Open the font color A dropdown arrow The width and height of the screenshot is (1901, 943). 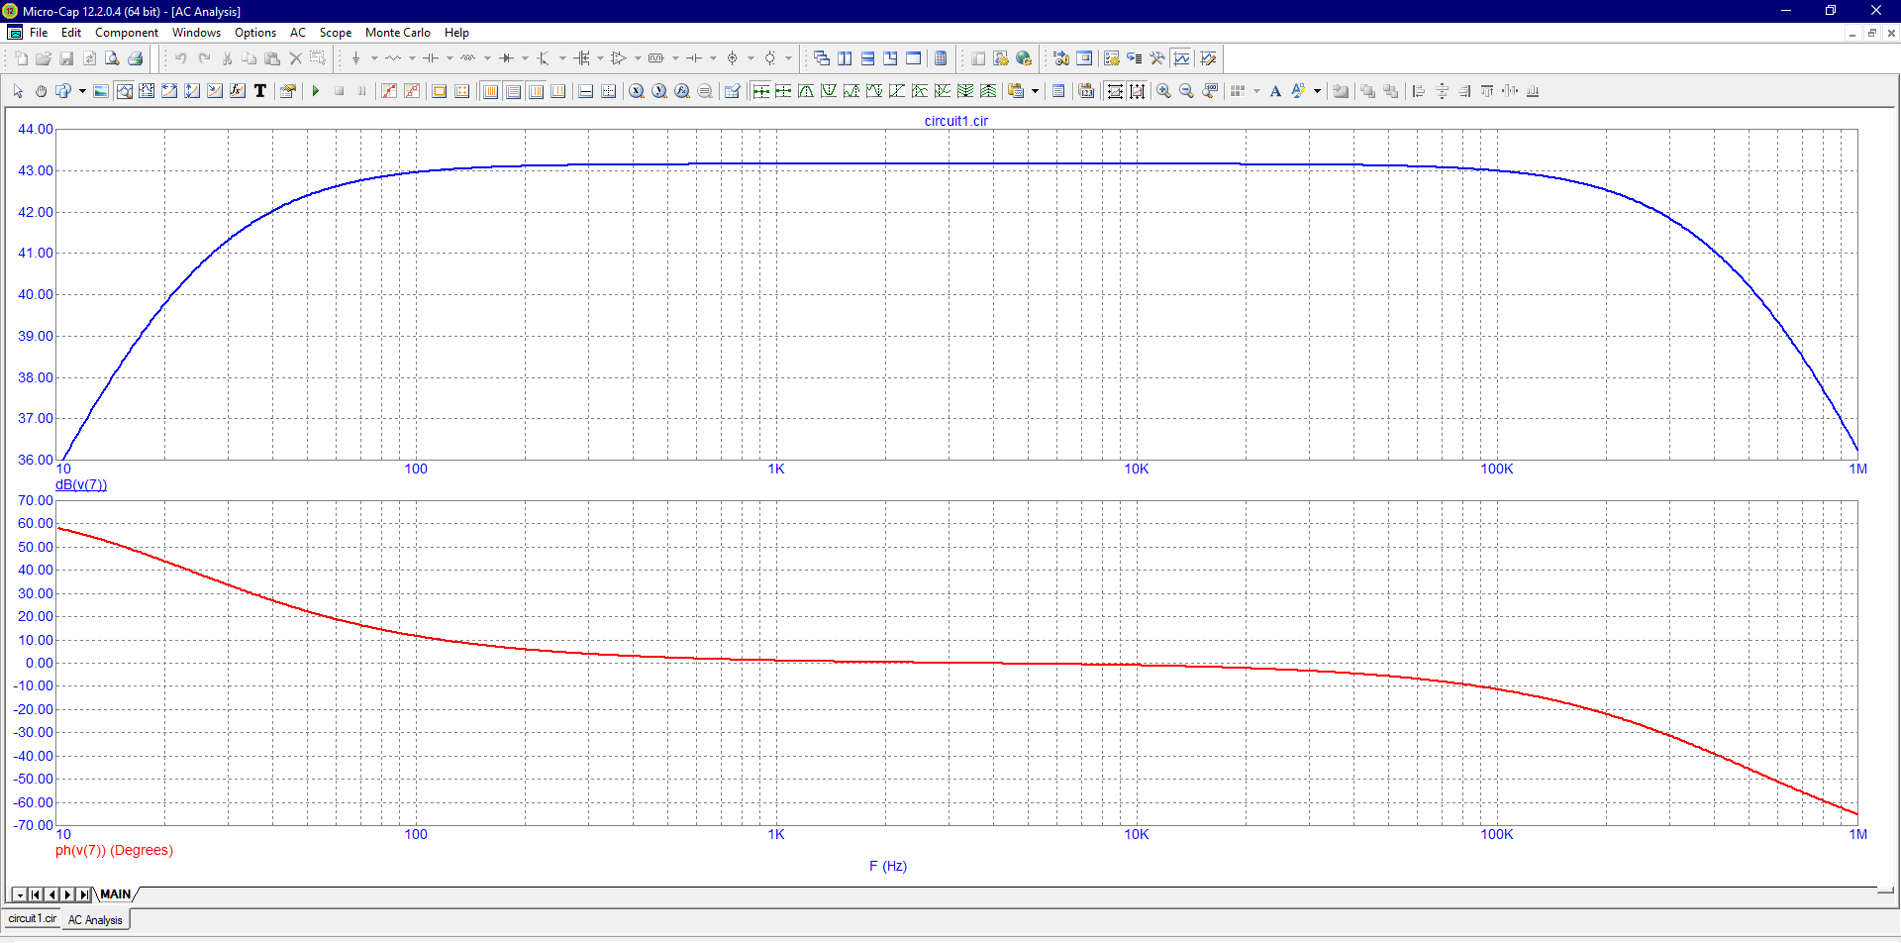(1317, 91)
